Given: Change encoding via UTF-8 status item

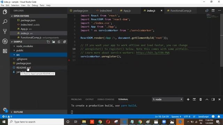Looking at the screenshot, I should 187,117.
